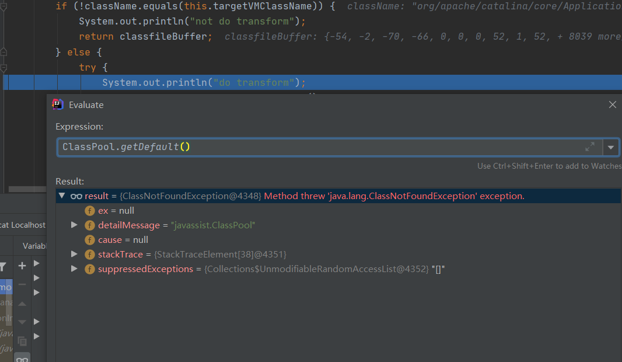This screenshot has width=622, height=362.
Task: Click the field icon next to ex
Action: 90,211
